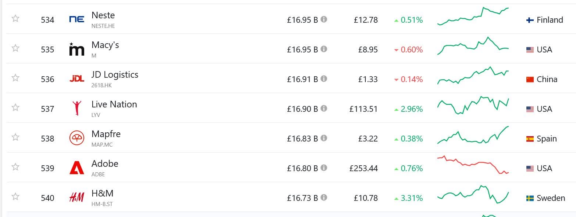The width and height of the screenshot is (576, 217).
Task: Open the JD Logistics company name link
Action: click(x=115, y=75)
